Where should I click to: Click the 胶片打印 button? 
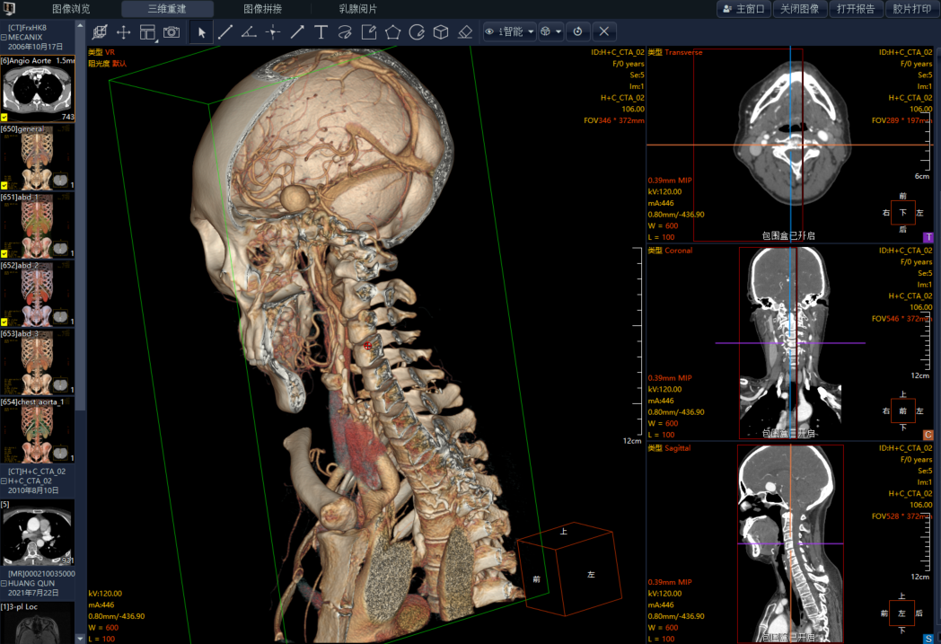click(910, 9)
